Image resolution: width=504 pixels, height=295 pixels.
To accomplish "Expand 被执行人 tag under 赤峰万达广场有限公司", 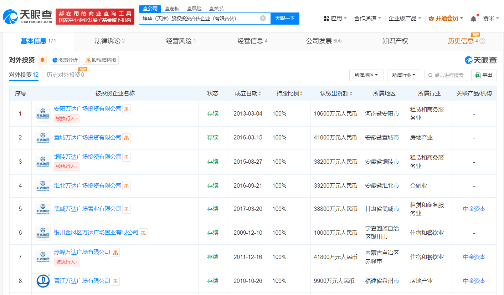I will (x=67, y=262).
